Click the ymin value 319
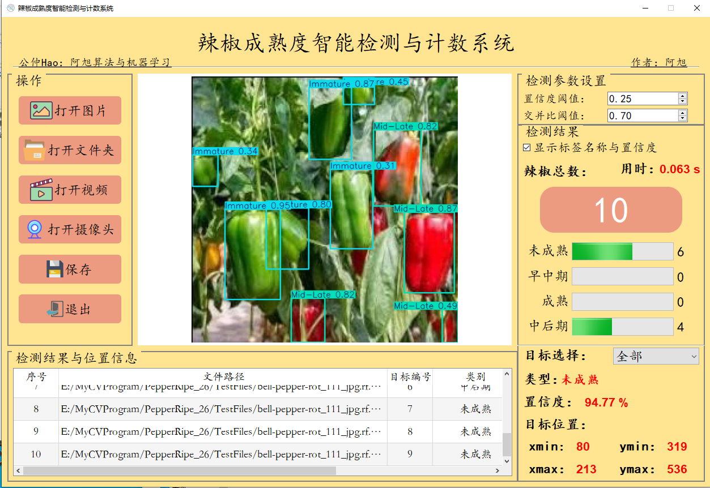Screen dimensions: 710x488 pos(677,447)
